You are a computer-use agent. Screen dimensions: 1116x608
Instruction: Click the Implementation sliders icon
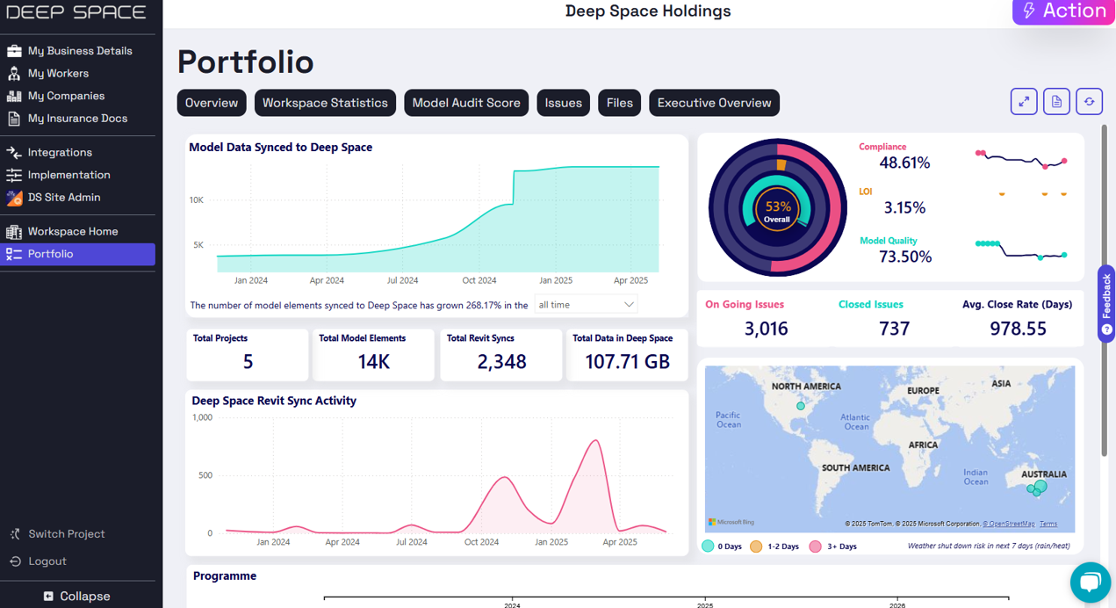tap(14, 175)
